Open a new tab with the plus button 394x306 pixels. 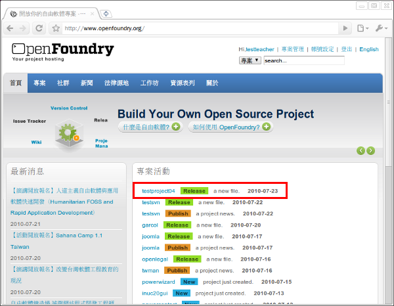tap(106, 14)
